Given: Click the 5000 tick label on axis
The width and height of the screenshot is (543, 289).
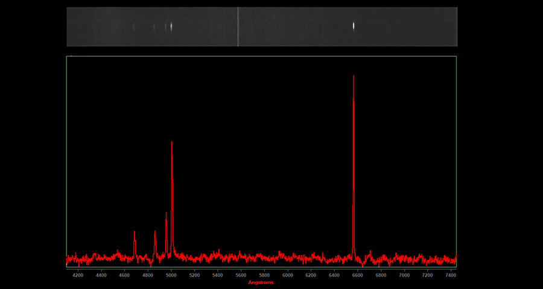Looking at the screenshot, I should click(x=171, y=275).
